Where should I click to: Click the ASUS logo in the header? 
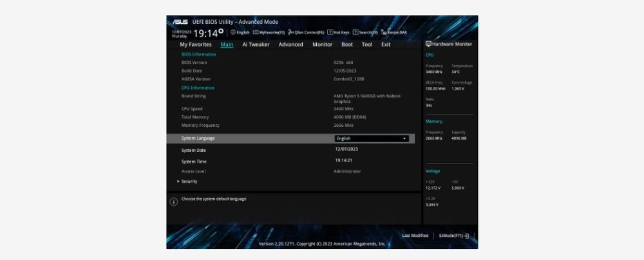180,22
